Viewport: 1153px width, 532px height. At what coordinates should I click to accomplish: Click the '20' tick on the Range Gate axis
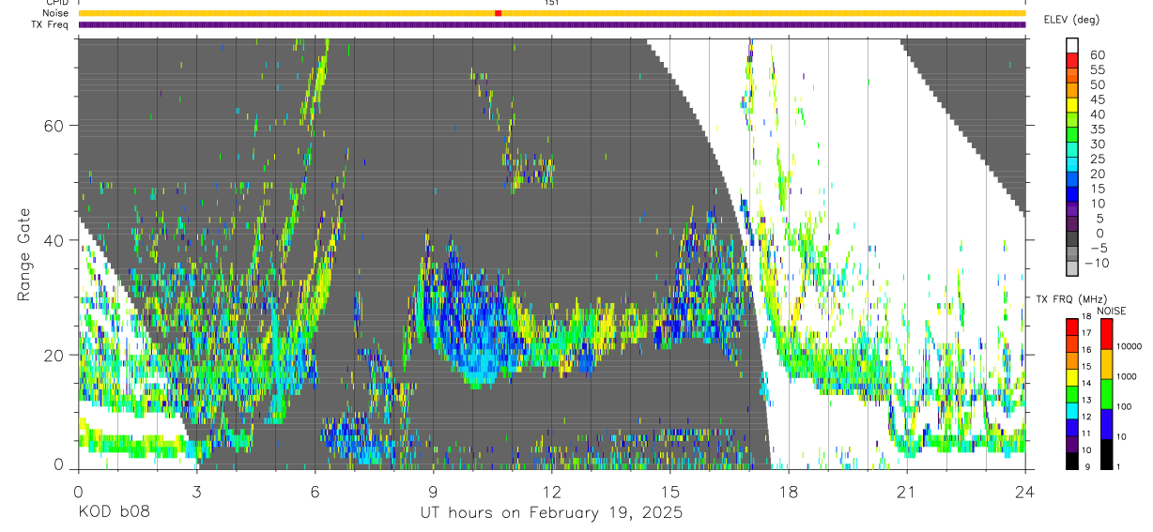click(x=54, y=355)
